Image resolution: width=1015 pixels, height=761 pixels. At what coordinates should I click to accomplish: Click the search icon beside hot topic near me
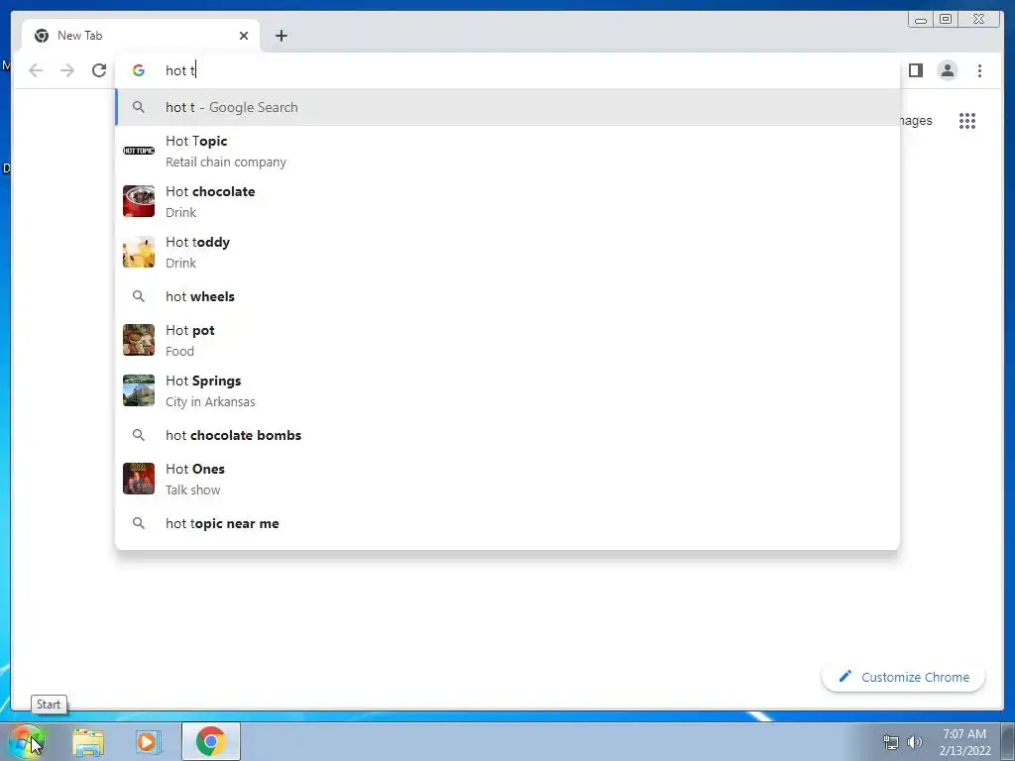[139, 523]
